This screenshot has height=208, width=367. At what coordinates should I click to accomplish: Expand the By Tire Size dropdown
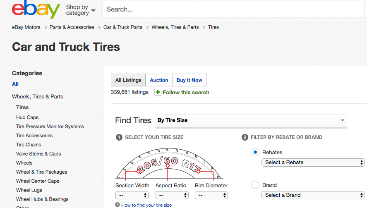pyautogui.click(x=251, y=120)
